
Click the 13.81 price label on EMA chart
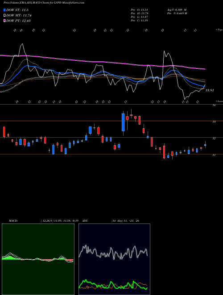click(210, 90)
